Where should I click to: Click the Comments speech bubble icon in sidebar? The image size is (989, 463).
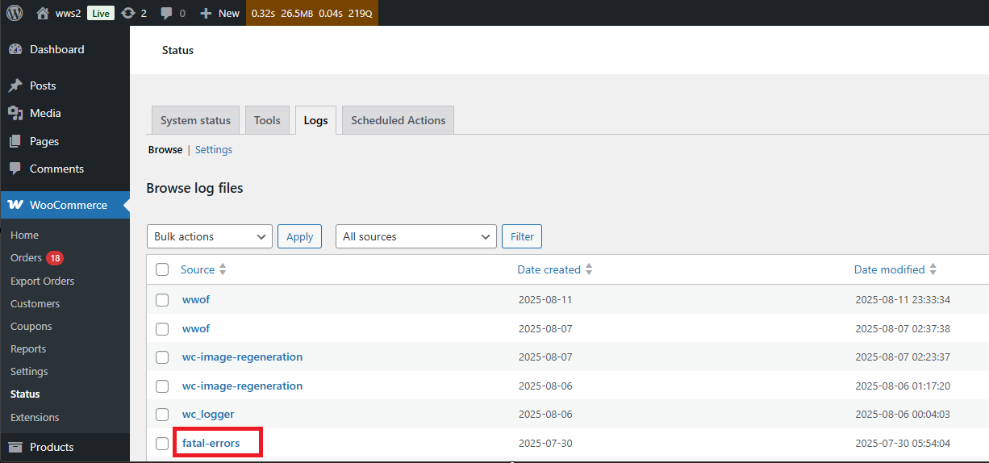(15, 169)
